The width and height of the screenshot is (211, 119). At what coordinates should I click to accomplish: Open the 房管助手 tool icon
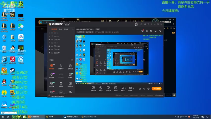tap(61, 67)
